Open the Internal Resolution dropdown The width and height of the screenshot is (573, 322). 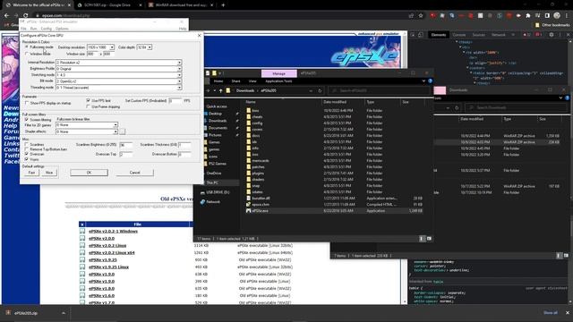coord(118,63)
